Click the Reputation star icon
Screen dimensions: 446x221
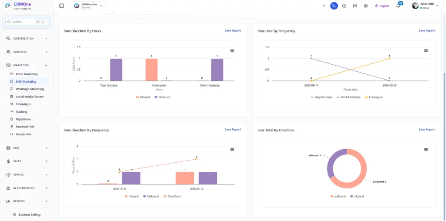coord(12,119)
